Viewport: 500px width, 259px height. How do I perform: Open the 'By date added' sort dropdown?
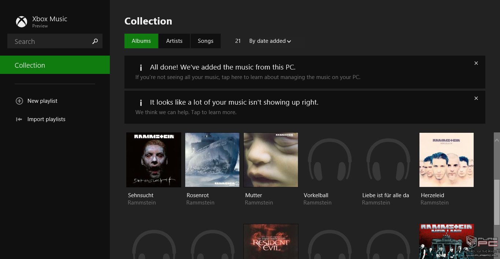click(x=270, y=41)
